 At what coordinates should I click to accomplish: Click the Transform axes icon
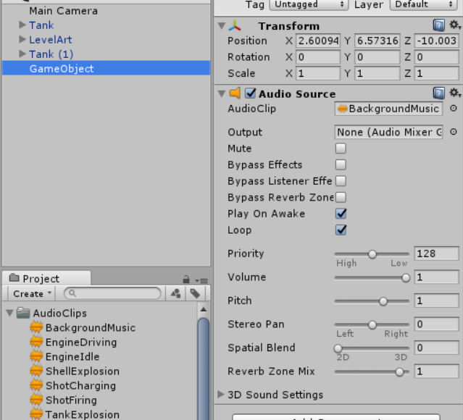[x=235, y=26]
